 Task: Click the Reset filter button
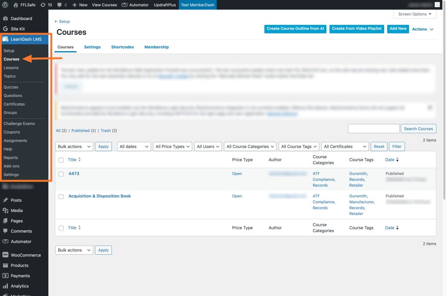tap(379, 146)
